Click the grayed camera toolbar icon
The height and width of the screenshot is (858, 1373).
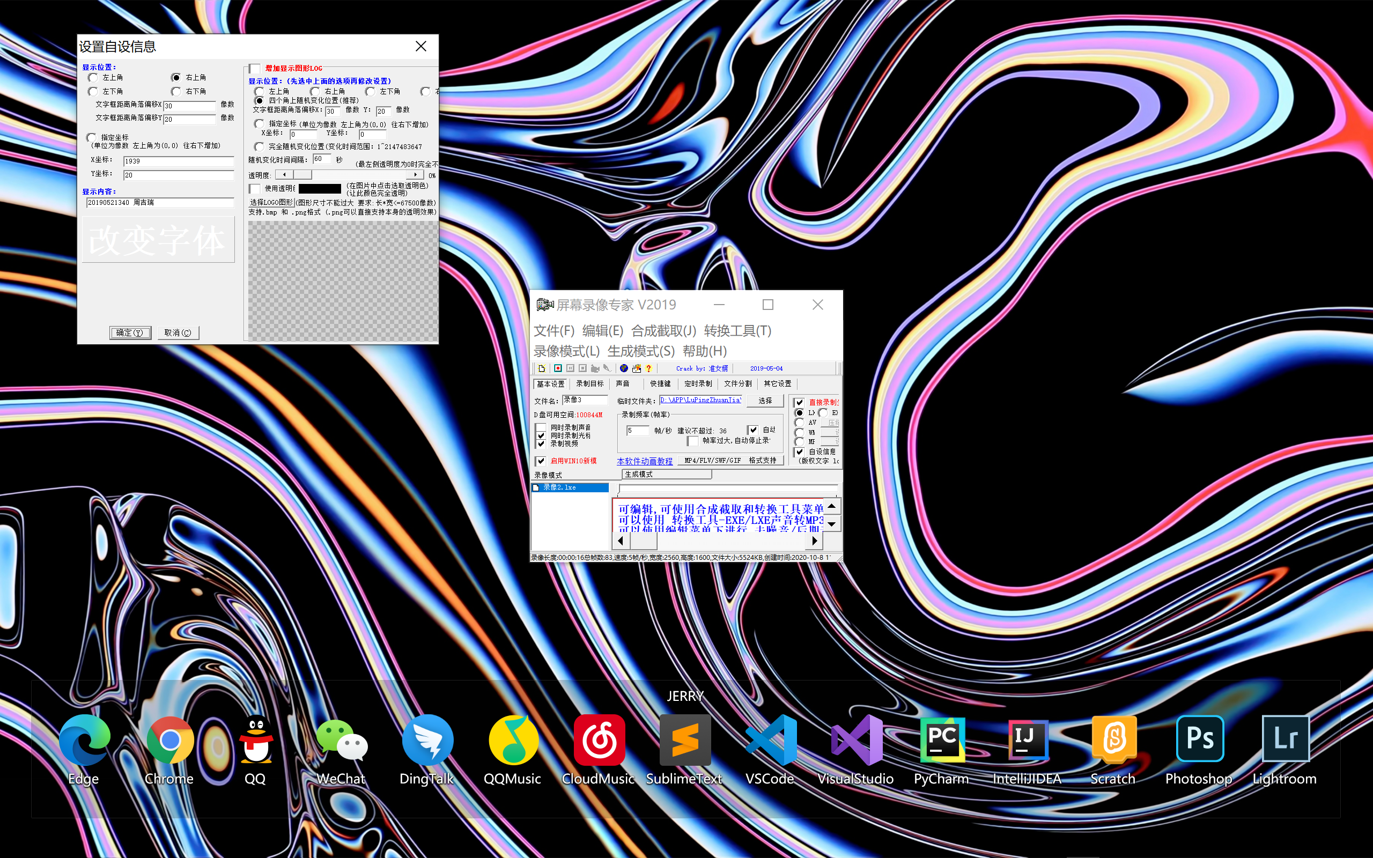595,368
